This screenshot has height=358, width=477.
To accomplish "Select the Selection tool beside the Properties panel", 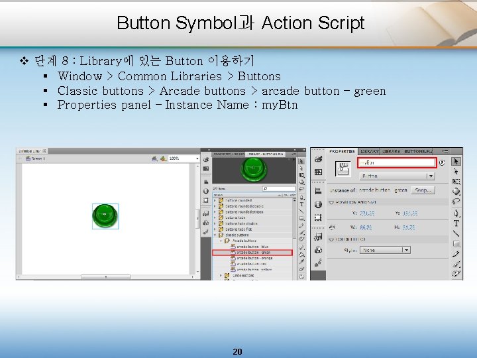I will click(x=455, y=161).
